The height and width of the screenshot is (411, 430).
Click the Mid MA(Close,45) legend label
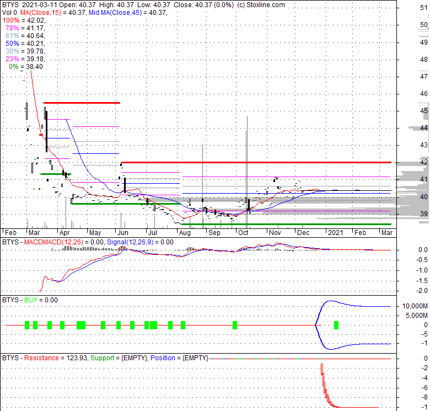115,13
